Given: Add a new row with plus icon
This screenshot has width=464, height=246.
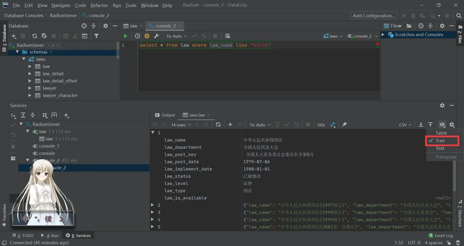Looking at the screenshot, I should pyautogui.click(x=230, y=124).
